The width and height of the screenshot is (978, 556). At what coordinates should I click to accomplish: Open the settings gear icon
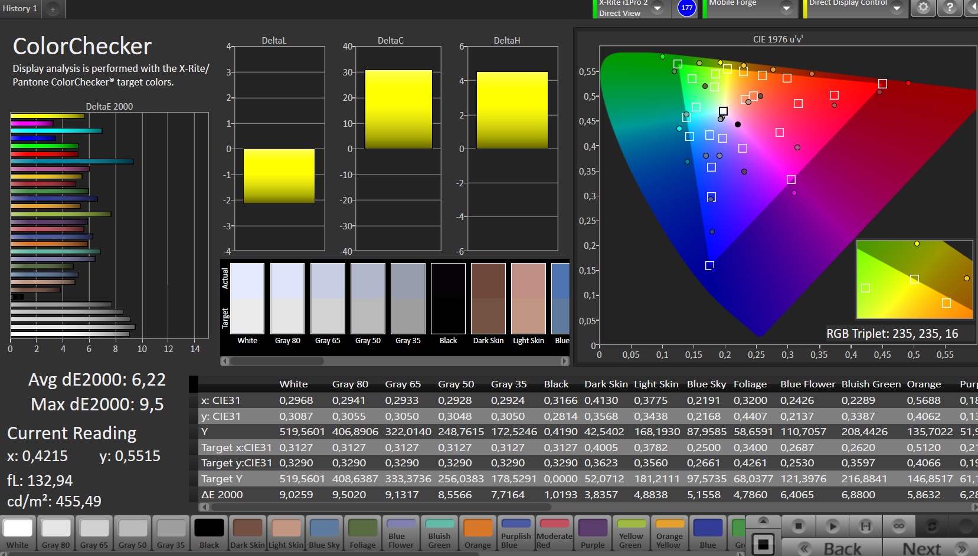pyautogui.click(x=923, y=8)
